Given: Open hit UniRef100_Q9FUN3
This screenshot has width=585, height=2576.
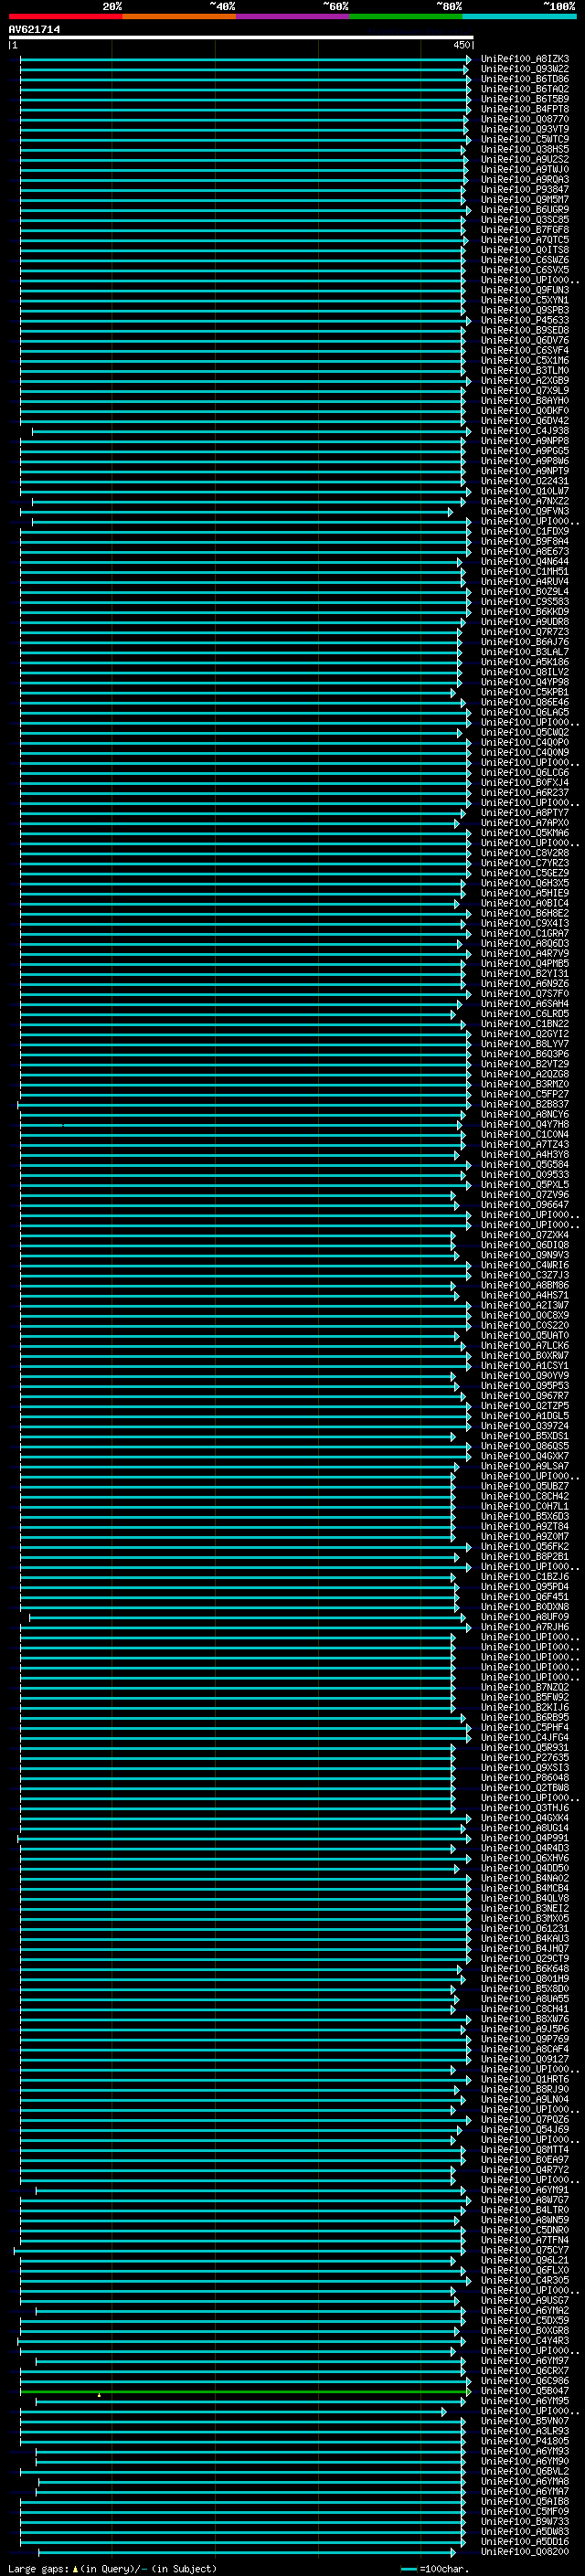Looking at the screenshot, I should (524, 290).
